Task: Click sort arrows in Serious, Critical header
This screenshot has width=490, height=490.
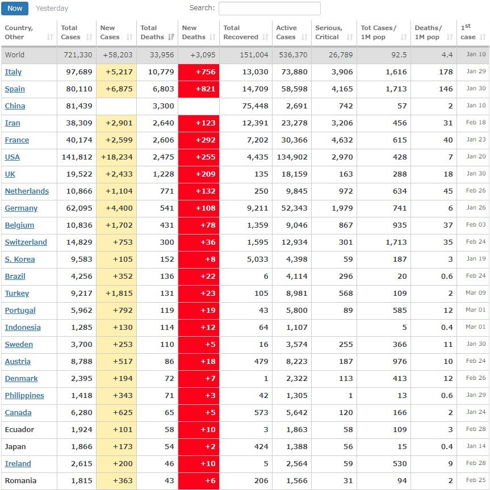Action: point(349,37)
